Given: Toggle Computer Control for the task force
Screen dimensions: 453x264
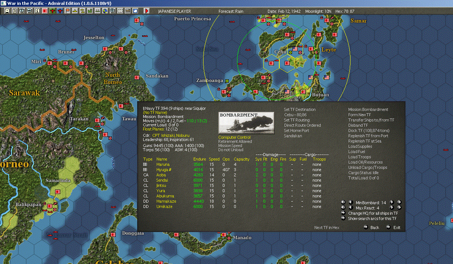Looking at the screenshot, I should (234, 138).
